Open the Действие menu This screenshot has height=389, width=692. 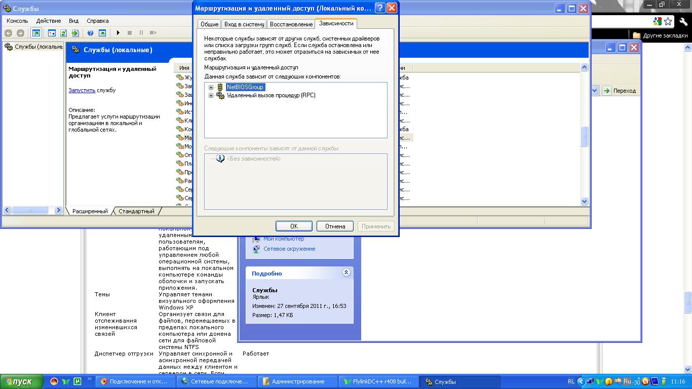[49, 21]
